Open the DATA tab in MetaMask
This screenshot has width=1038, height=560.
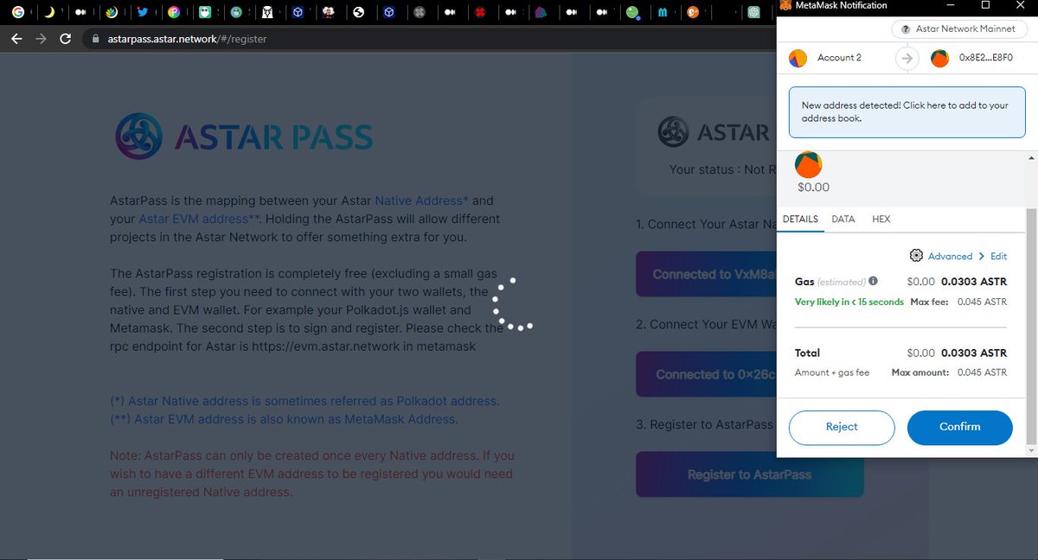[x=843, y=220]
